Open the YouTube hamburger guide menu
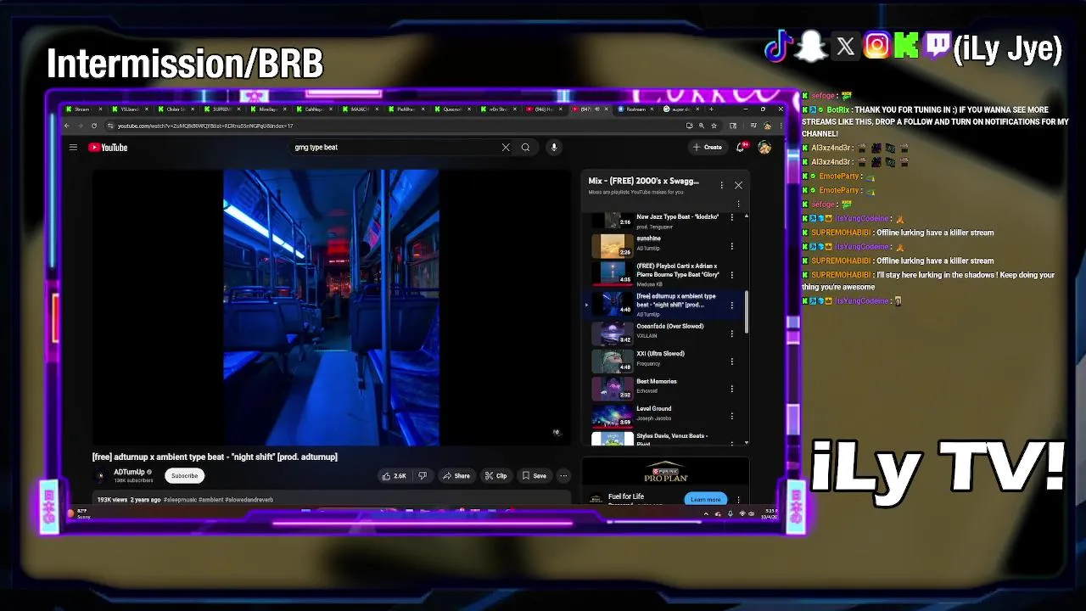The width and height of the screenshot is (1086, 611). [x=73, y=148]
